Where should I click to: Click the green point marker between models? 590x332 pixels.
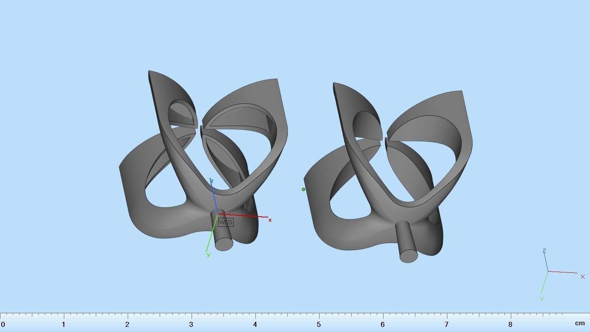(304, 189)
